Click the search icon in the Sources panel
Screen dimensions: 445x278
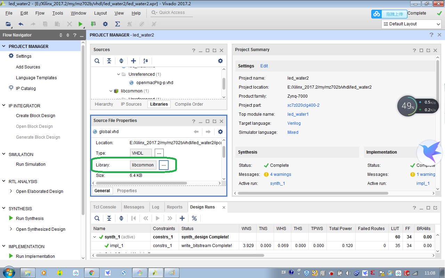coord(97,60)
